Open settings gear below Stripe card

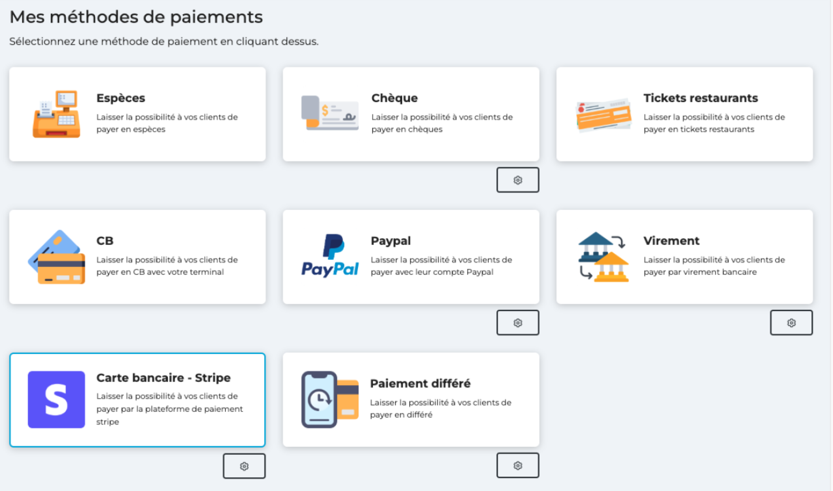pyautogui.click(x=244, y=466)
